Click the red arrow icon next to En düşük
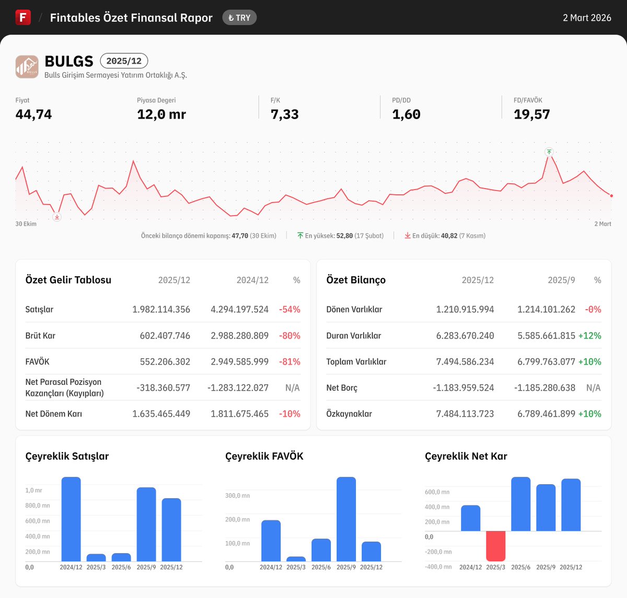This screenshot has height=598, width=627. (x=408, y=236)
